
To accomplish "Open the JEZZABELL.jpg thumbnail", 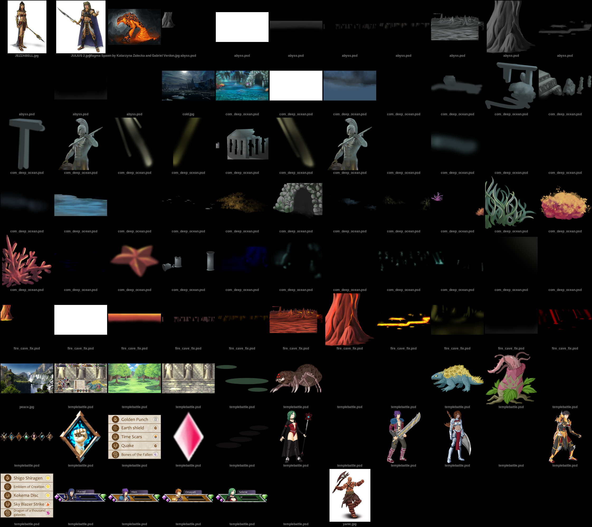I will pos(27,27).
